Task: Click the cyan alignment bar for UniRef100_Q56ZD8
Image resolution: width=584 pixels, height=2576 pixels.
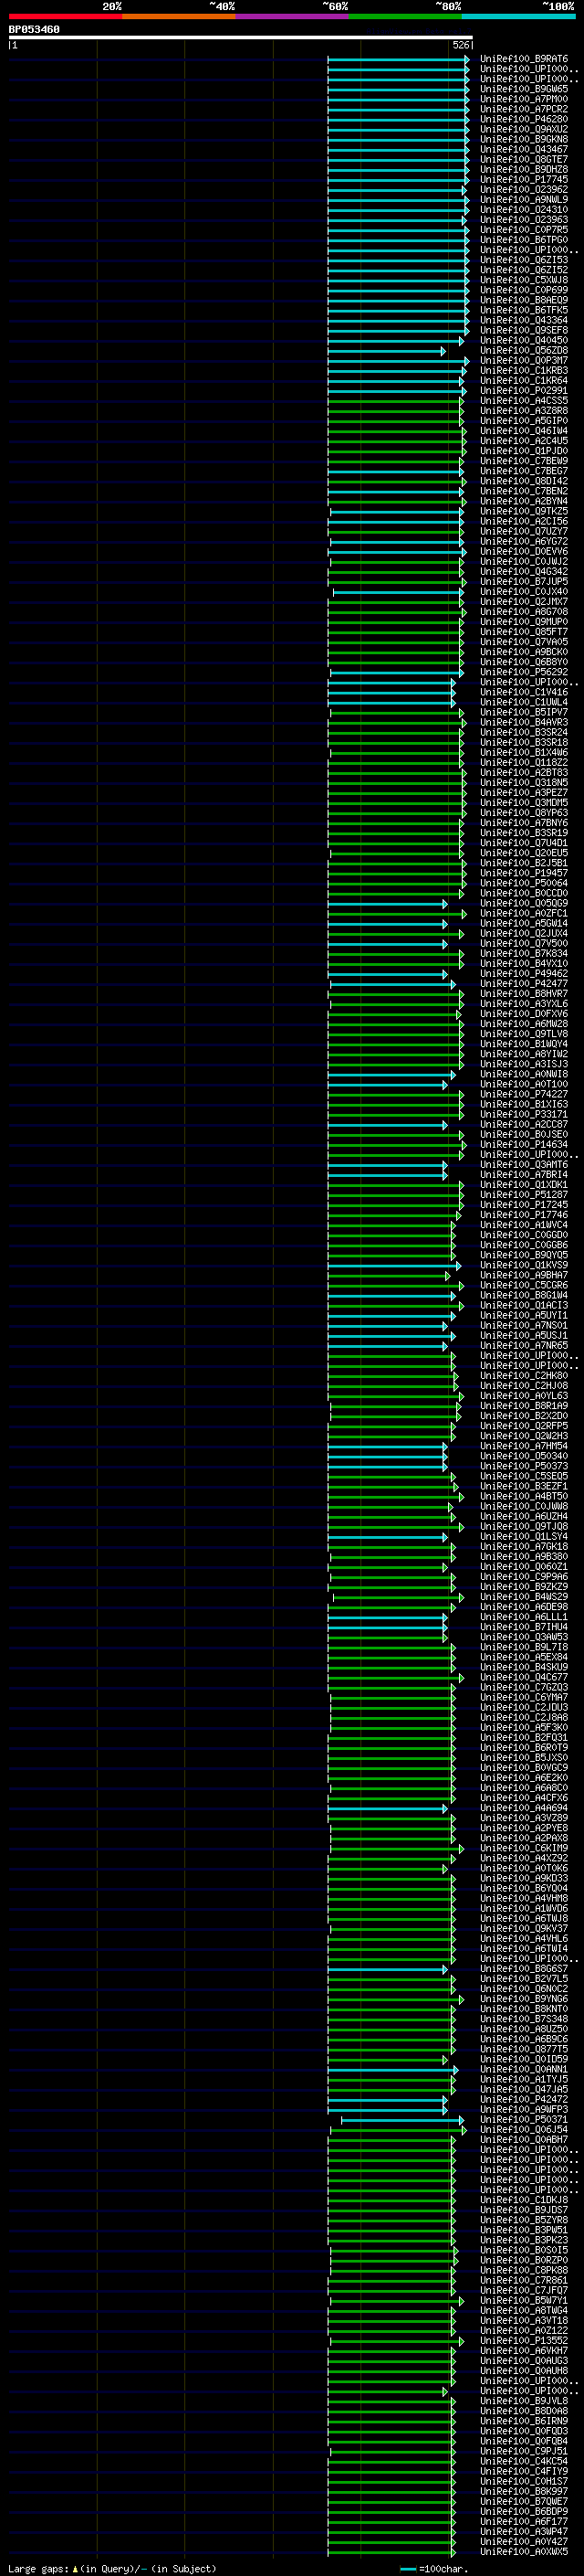Action: click(386, 351)
